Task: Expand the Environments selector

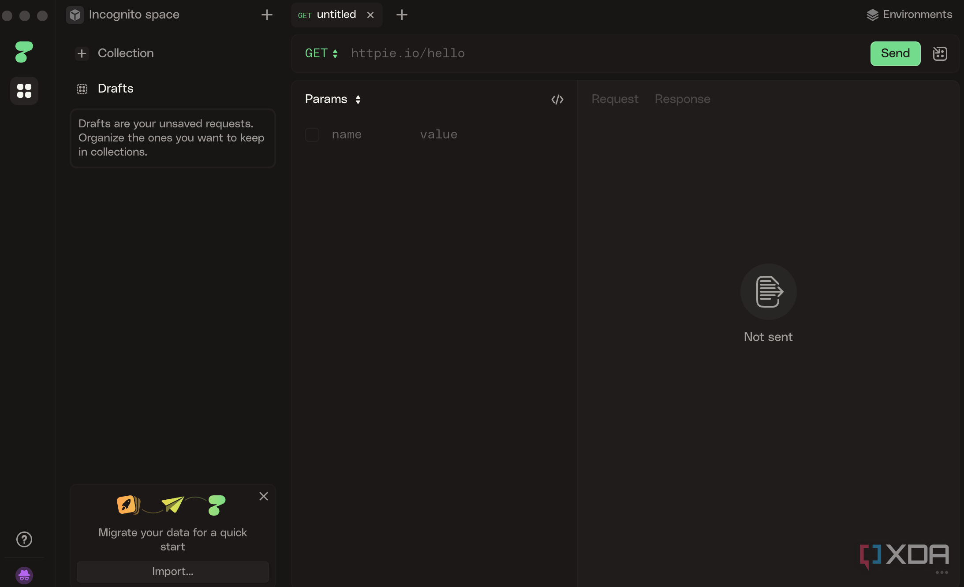Action: [917, 14]
